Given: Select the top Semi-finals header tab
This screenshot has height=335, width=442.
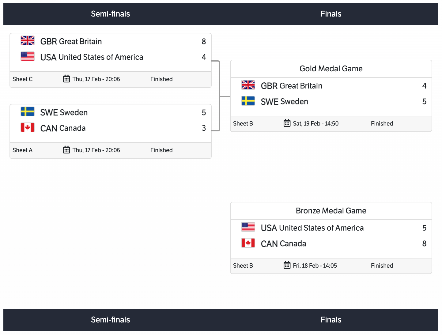Looking at the screenshot, I should (x=110, y=14).
